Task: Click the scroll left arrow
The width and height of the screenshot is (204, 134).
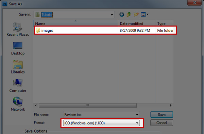Action: point(36,105)
